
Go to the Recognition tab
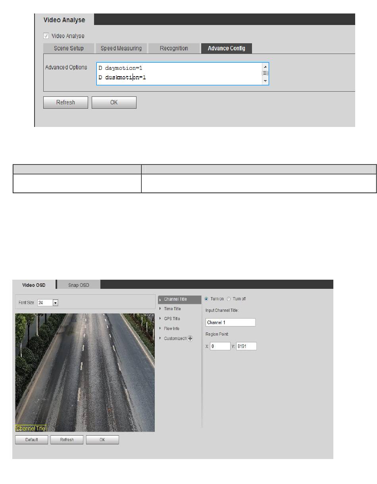point(174,48)
